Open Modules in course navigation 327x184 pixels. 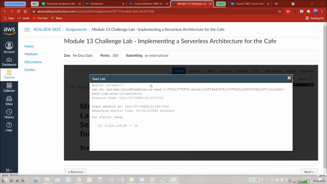(31, 54)
